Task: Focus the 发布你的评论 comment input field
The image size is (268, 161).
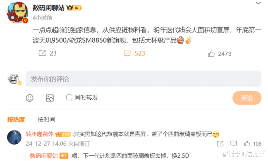Action: pos(143,79)
